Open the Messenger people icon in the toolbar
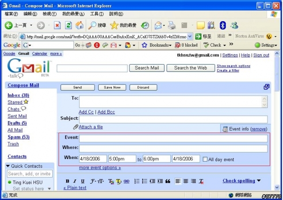283x200 pixels. point(234,26)
